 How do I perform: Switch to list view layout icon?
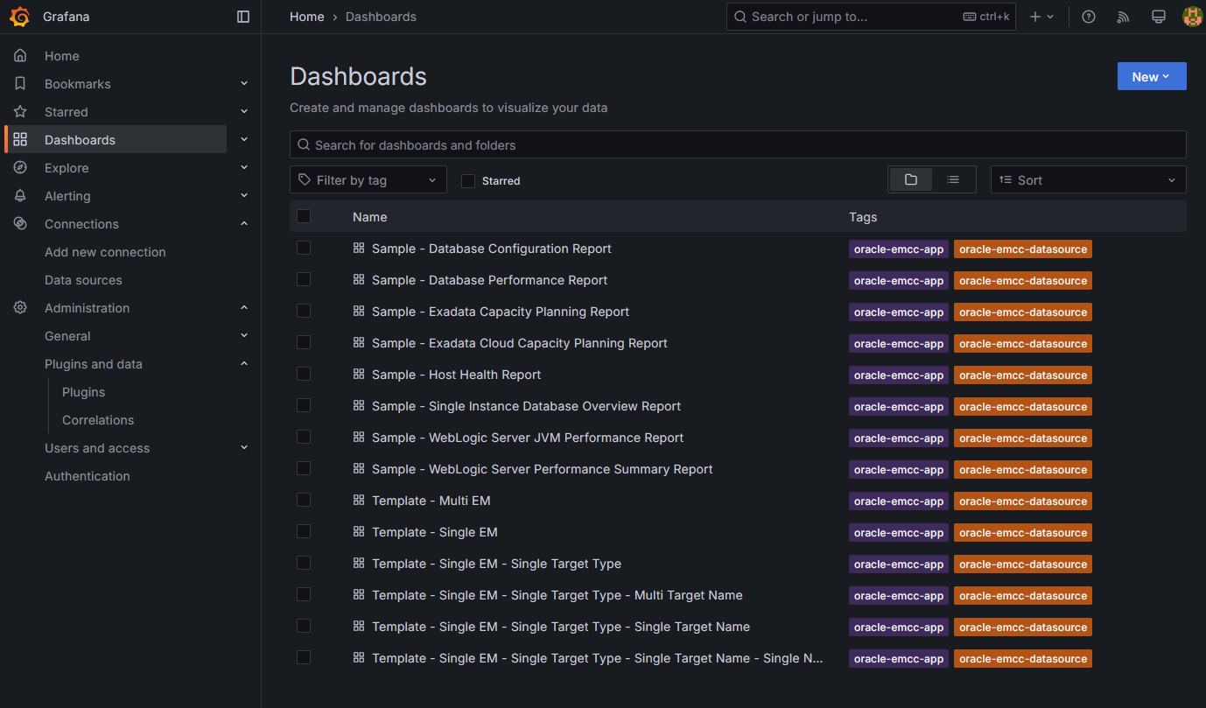(x=953, y=179)
